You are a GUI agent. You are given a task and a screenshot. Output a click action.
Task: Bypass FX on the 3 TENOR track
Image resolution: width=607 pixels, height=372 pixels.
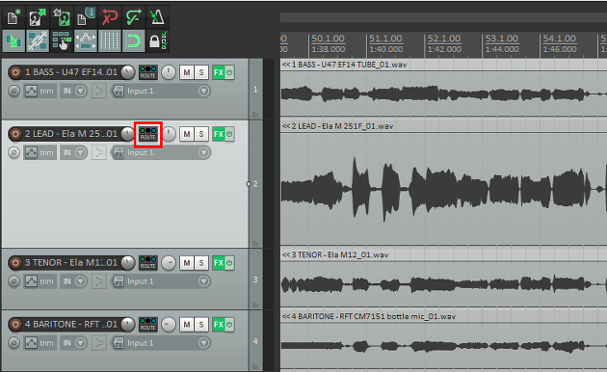point(229,263)
